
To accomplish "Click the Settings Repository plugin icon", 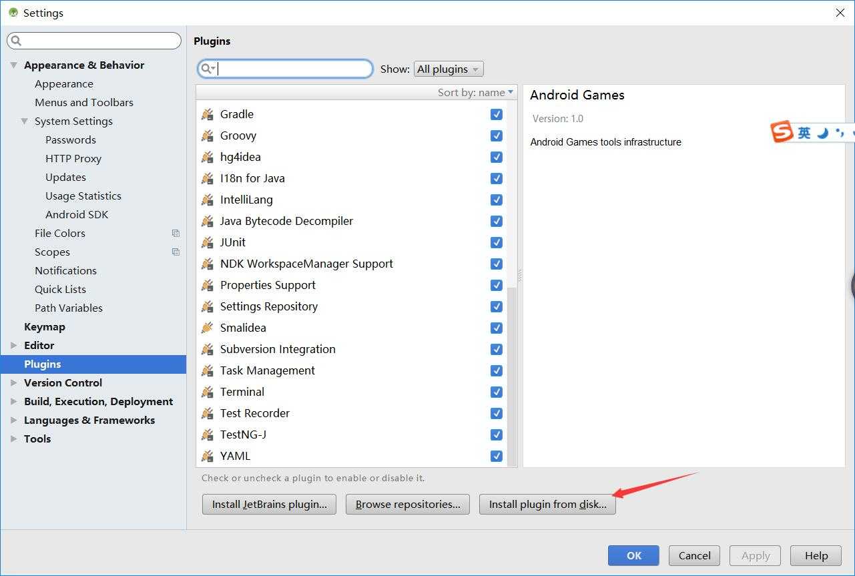I will pyautogui.click(x=208, y=306).
